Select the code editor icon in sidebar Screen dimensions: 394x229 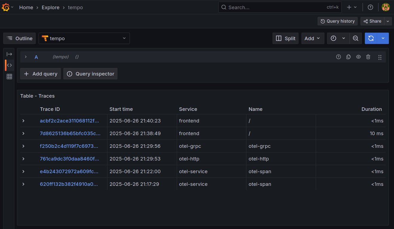pyautogui.click(x=9, y=65)
